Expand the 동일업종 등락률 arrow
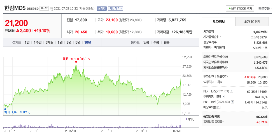 coord(224,122)
